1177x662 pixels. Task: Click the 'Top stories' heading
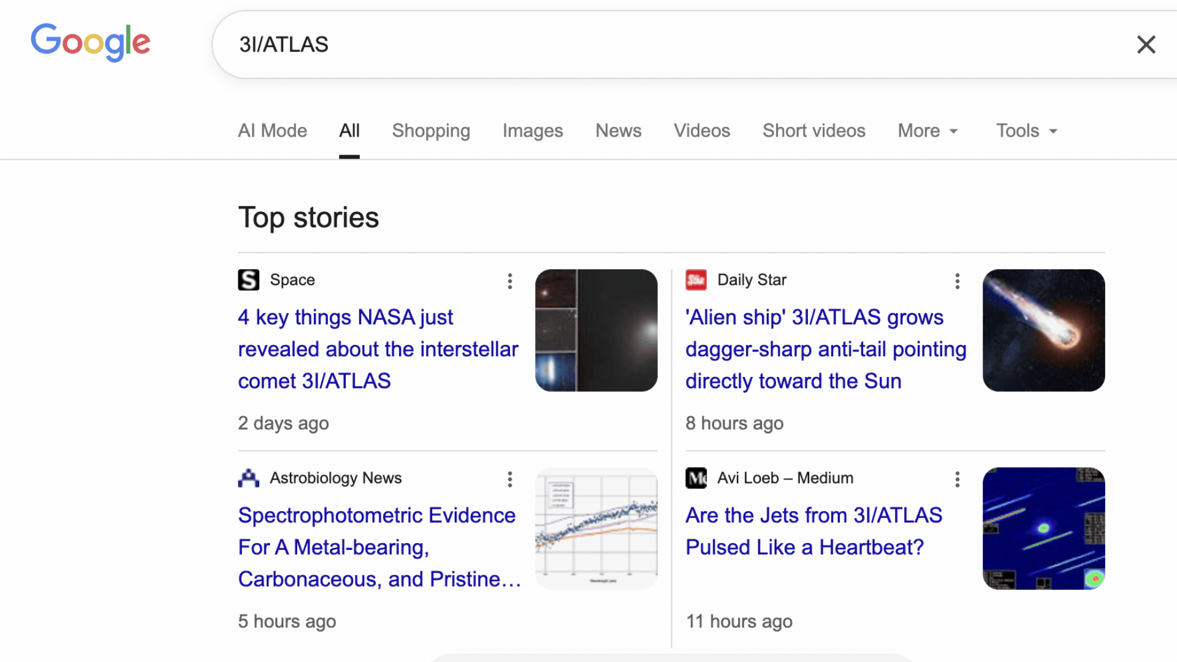tap(308, 218)
